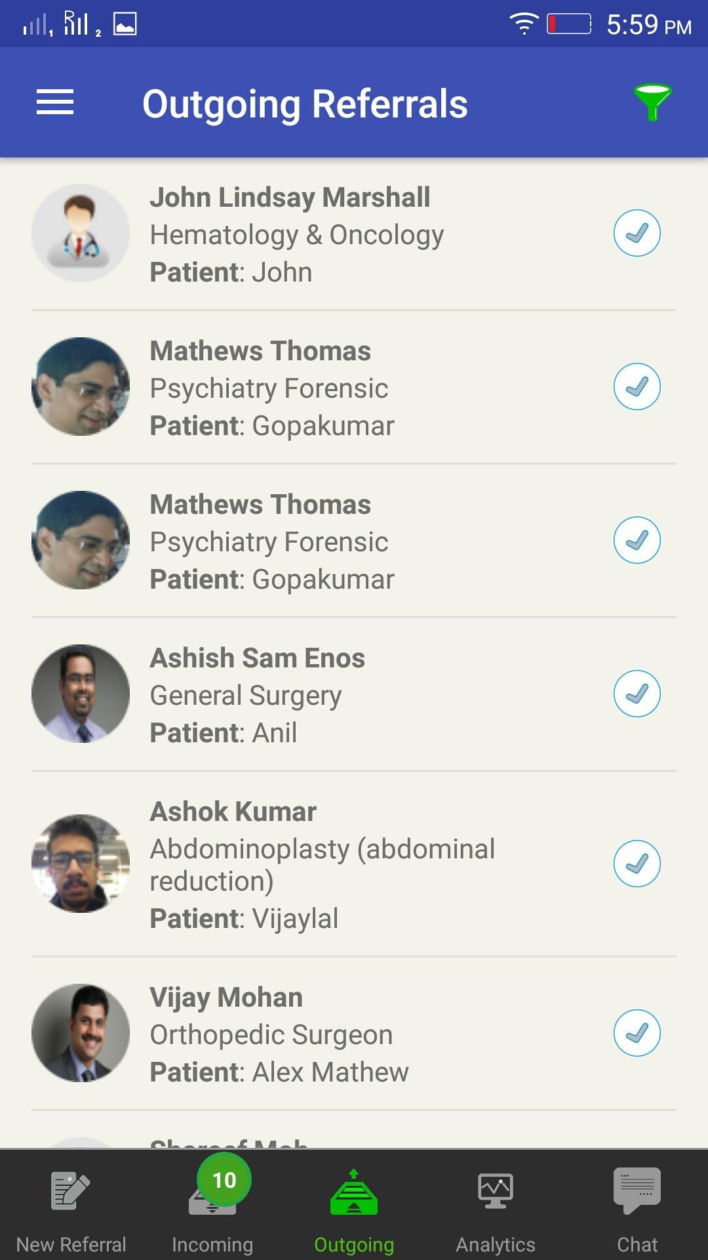The width and height of the screenshot is (708, 1260).
Task: Tap the green filter funnel icon
Action: pos(652,102)
